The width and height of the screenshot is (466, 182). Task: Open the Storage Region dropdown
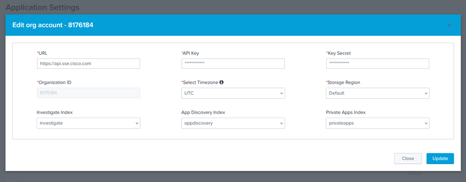click(x=378, y=93)
